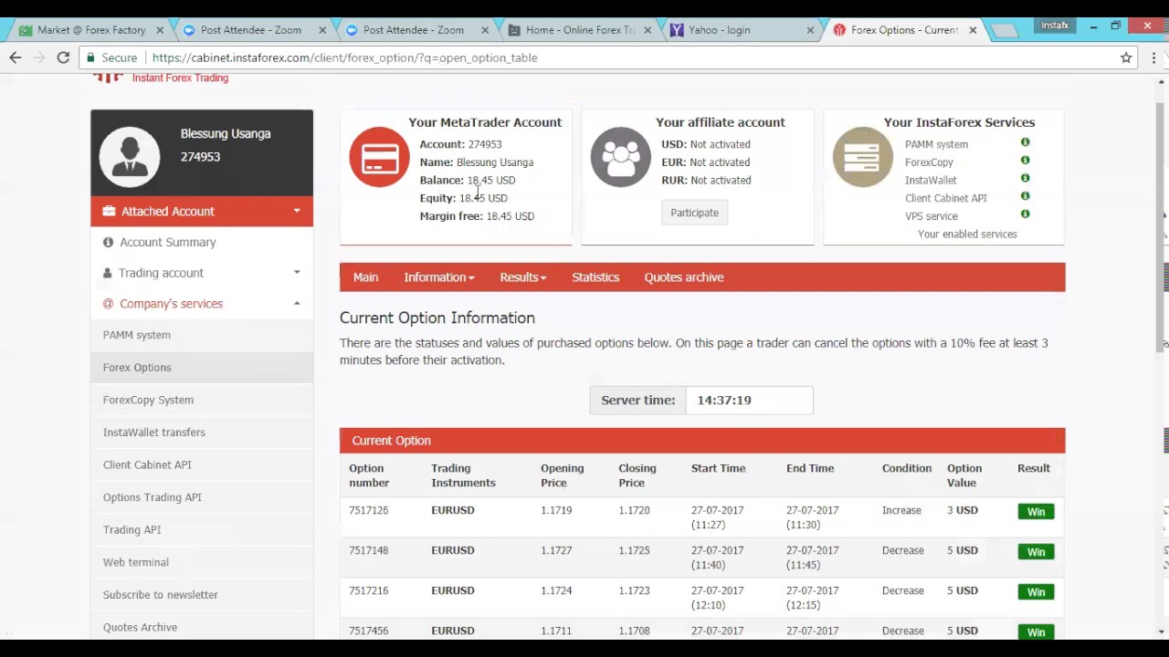Switch to Home Online Forex tab
1169x657 pixels.
580,30
